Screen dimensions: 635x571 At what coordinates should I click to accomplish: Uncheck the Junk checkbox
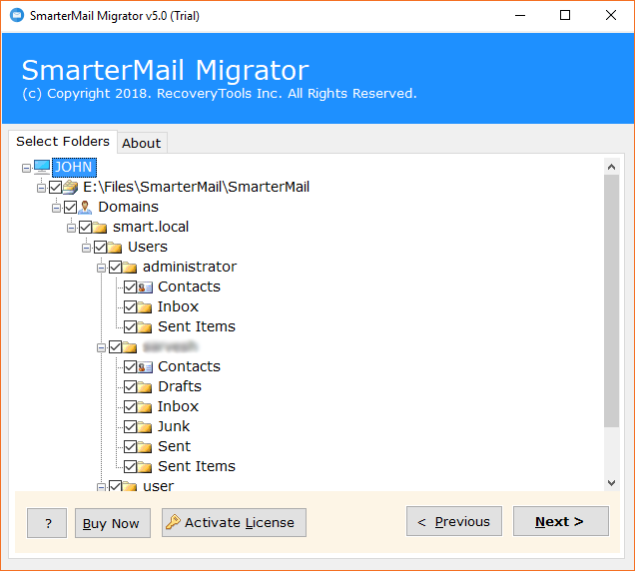[131, 426]
